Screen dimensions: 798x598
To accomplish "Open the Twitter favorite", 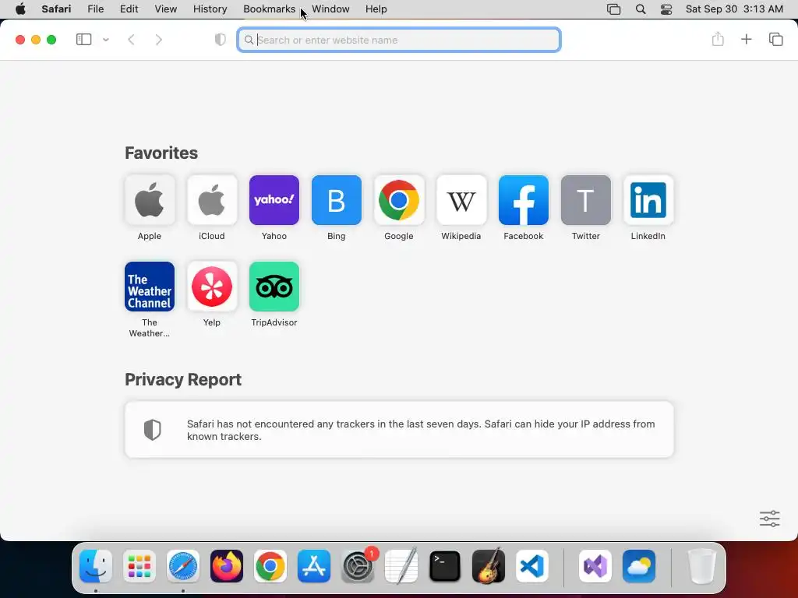I will pos(586,200).
